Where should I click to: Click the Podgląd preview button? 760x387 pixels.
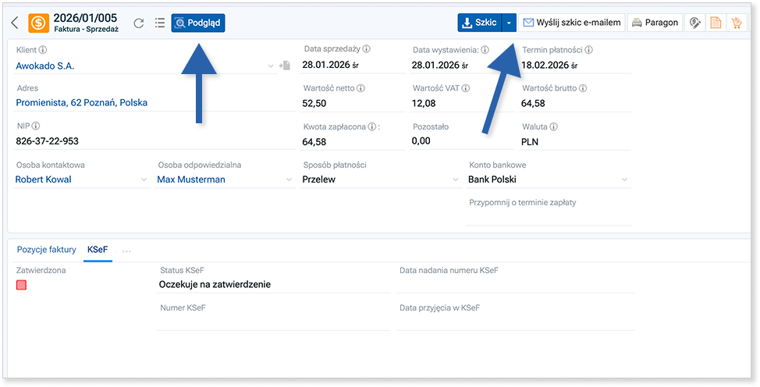tap(198, 23)
